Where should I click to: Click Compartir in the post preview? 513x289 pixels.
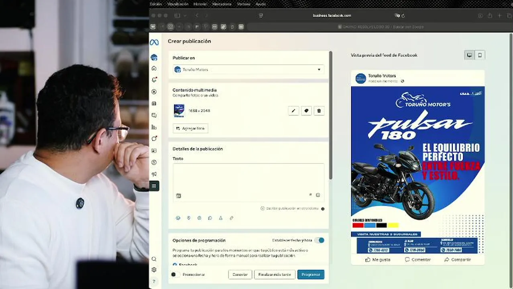click(x=458, y=260)
